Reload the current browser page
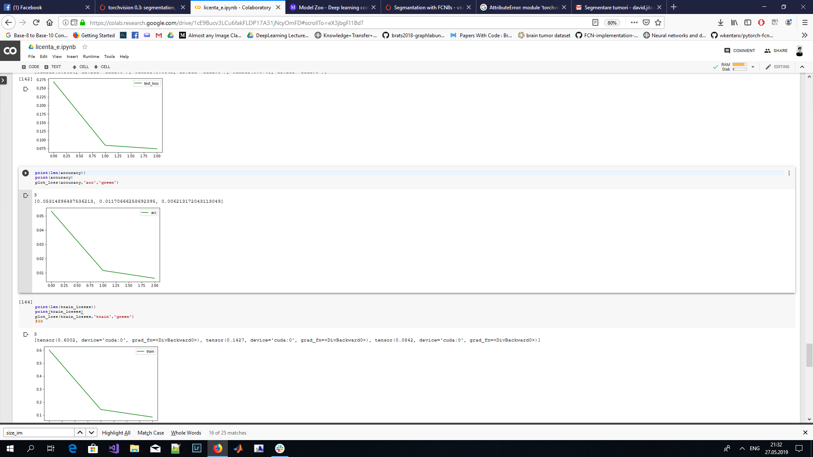 (36, 22)
